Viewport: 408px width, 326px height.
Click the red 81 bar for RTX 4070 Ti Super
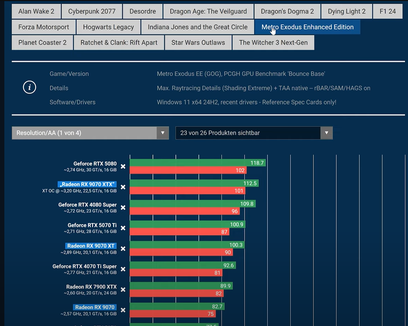click(x=176, y=273)
